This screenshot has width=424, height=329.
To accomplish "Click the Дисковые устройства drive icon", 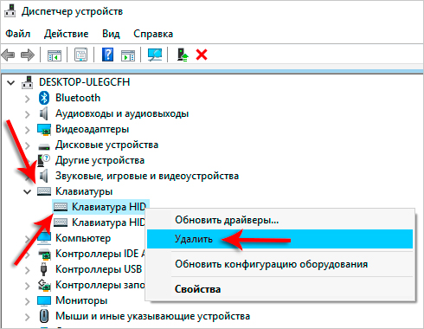I will pyautogui.click(x=44, y=146).
